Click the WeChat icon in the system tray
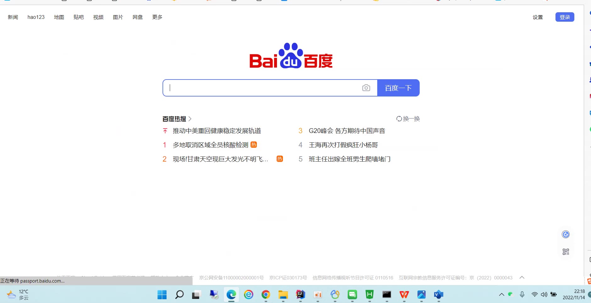The image size is (591, 303). pos(511,295)
